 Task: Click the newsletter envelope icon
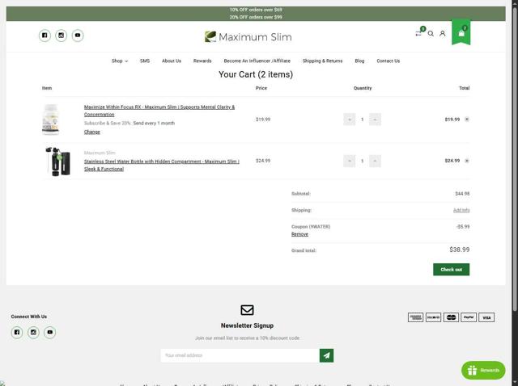(x=247, y=310)
